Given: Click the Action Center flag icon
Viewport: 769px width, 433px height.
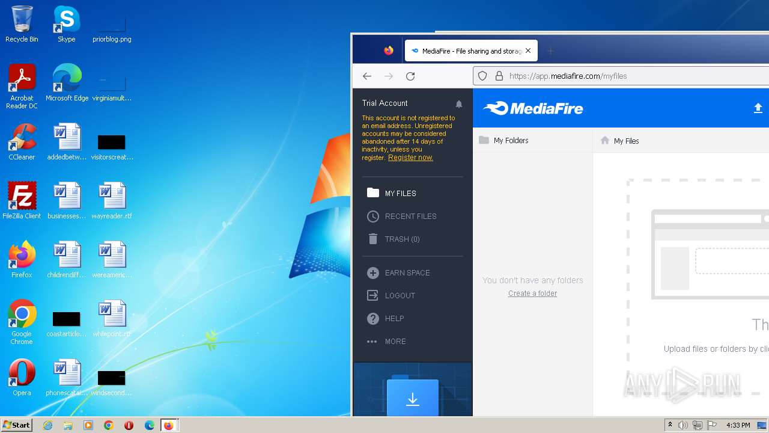Looking at the screenshot, I should click(712, 425).
